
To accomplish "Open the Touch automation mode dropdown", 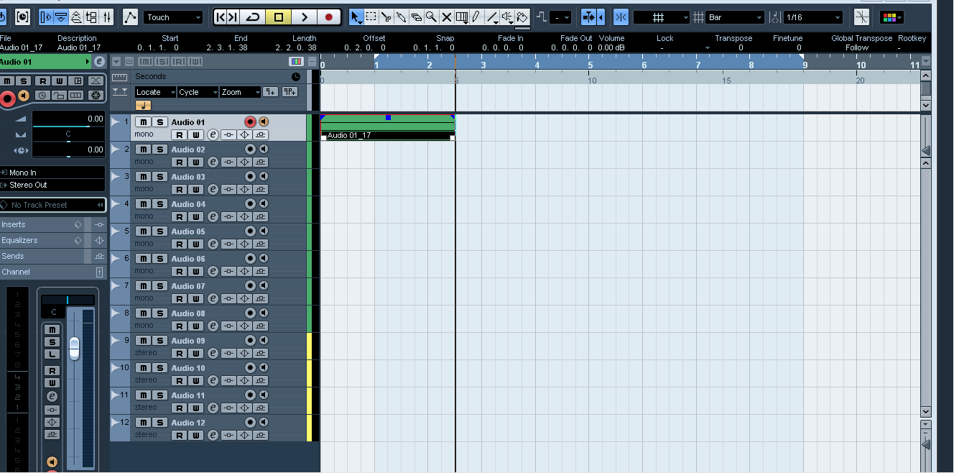I will pyautogui.click(x=174, y=17).
